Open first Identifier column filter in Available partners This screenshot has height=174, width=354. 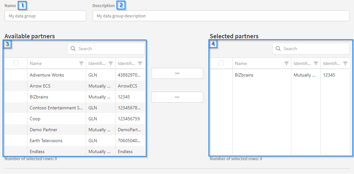tap(111, 63)
